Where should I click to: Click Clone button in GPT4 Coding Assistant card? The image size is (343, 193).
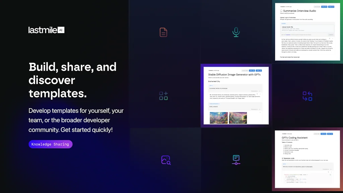click(323, 134)
